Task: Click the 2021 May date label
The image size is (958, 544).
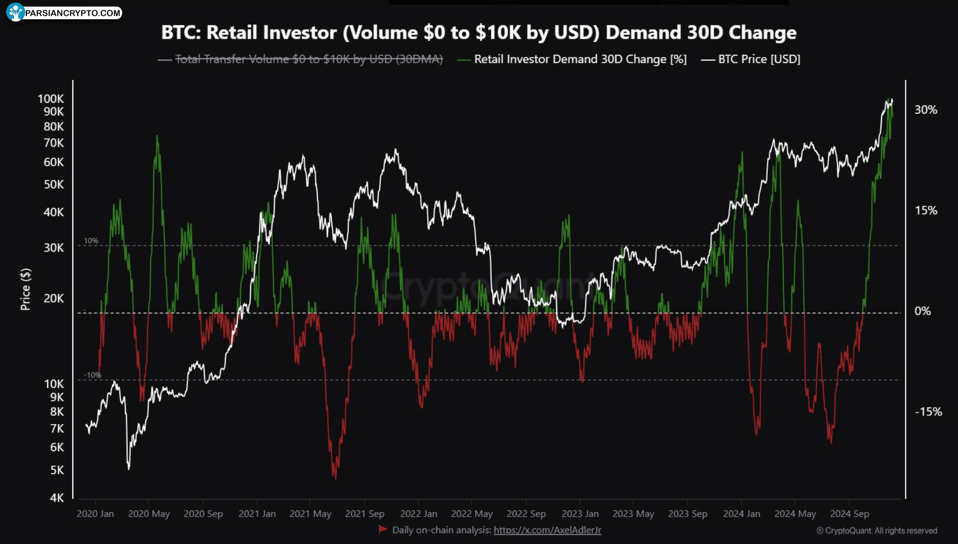Action: click(310, 514)
